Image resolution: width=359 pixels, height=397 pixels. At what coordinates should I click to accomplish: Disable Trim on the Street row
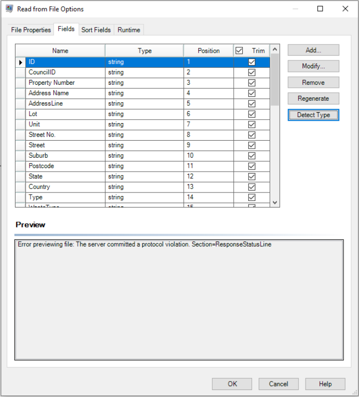(x=252, y=145)
